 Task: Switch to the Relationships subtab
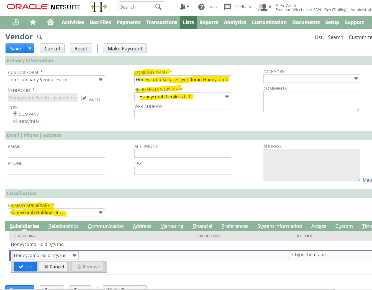point(63,226)
